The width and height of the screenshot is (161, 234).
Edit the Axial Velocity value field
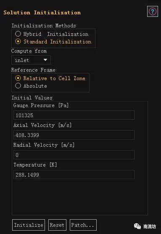coord(74,135)
